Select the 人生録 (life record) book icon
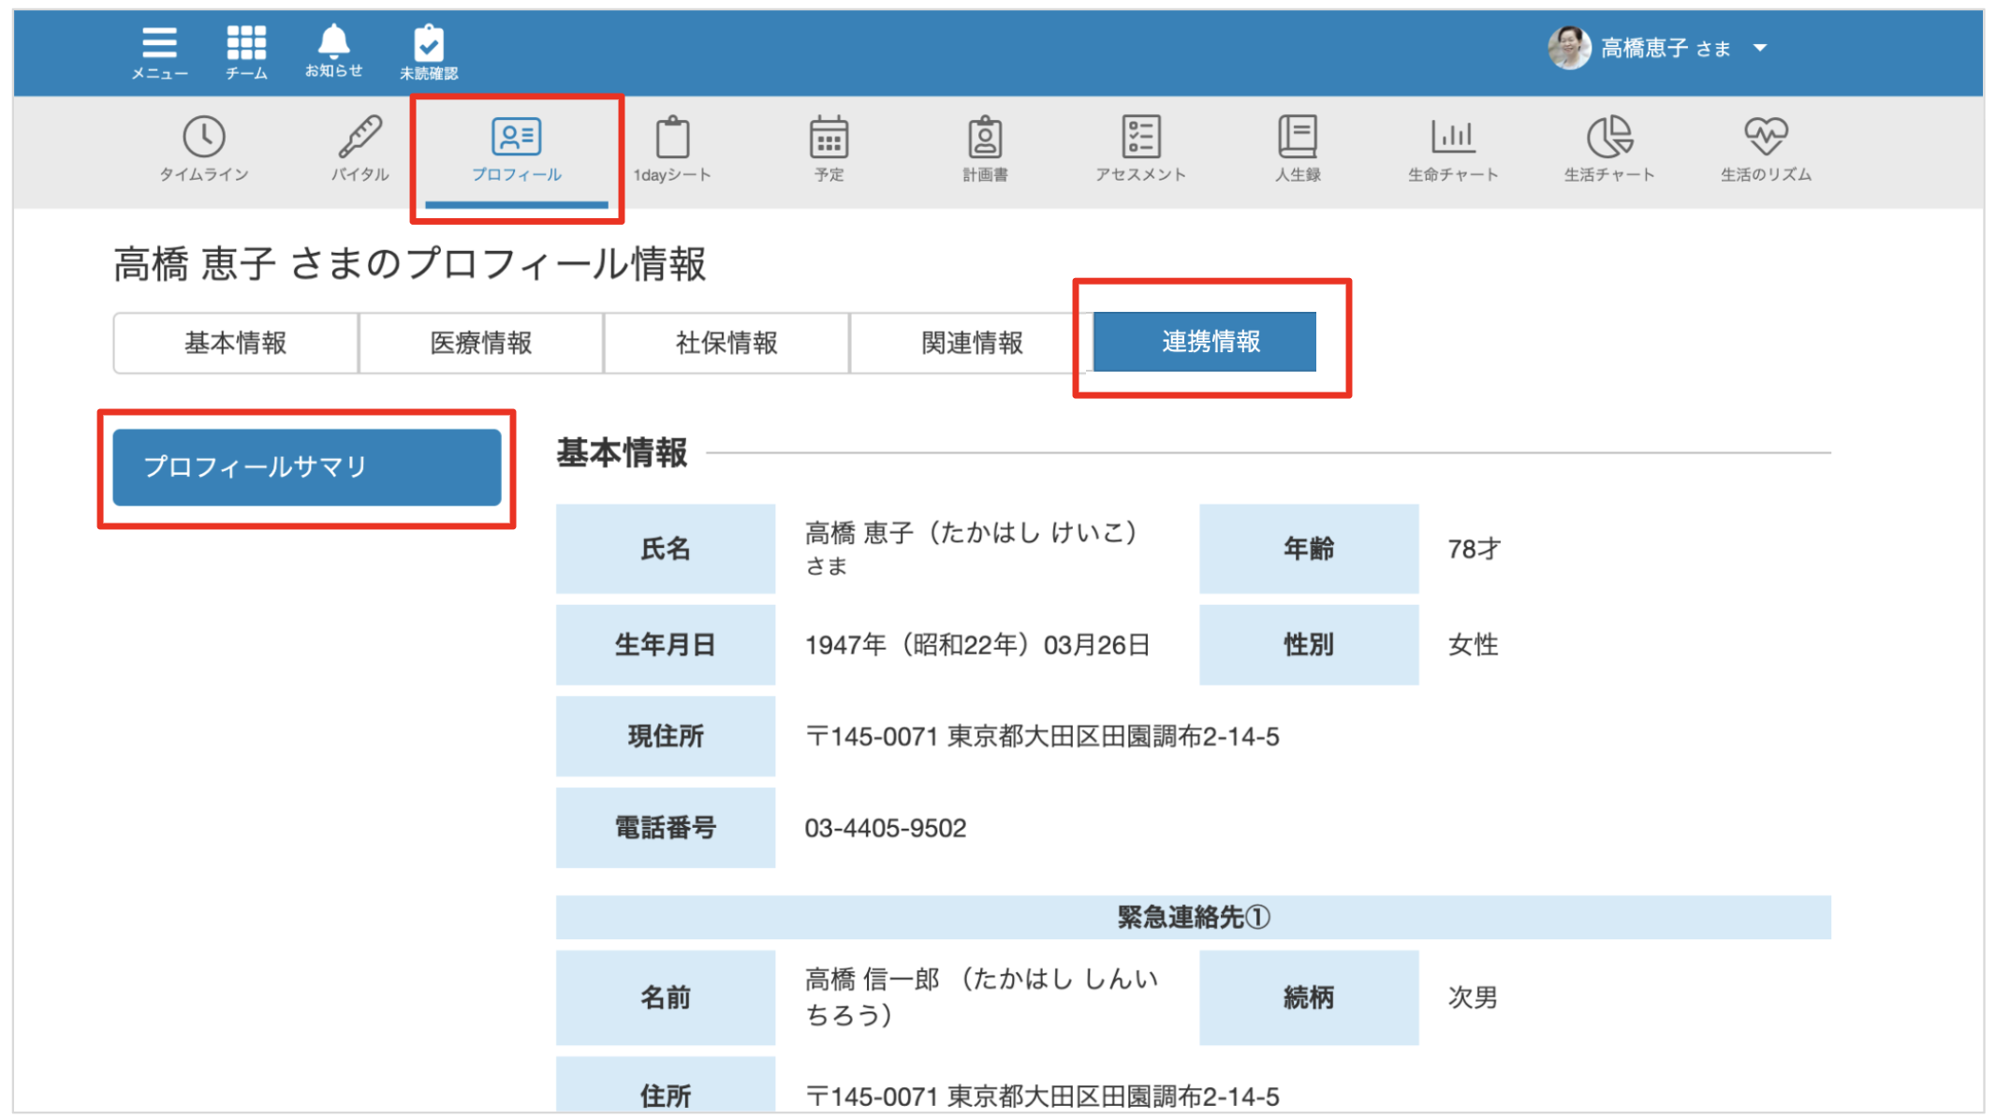The height and width of the screenshot is (1120, 1996). click(x=1298, y=148)
